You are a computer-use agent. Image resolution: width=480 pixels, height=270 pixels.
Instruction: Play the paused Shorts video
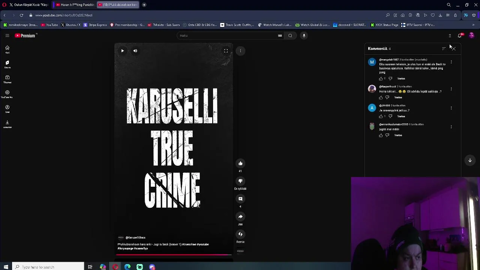122,51
